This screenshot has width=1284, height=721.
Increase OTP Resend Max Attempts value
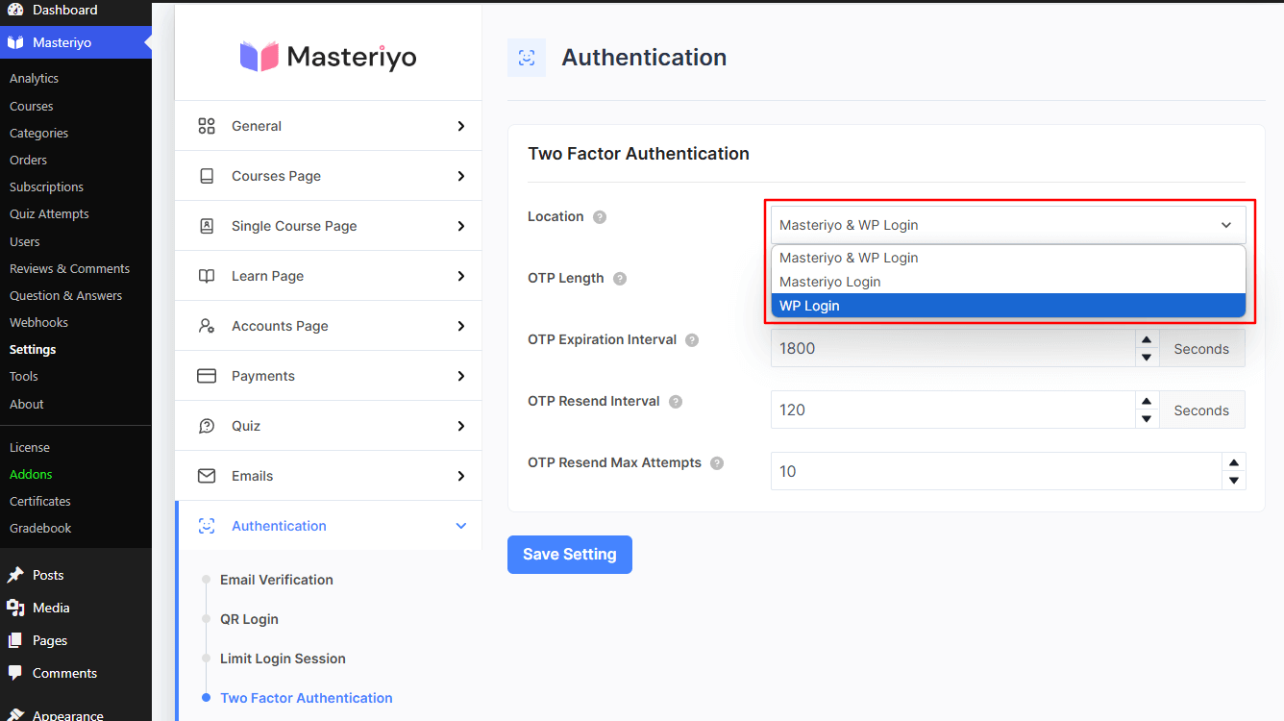(1234, 462)
